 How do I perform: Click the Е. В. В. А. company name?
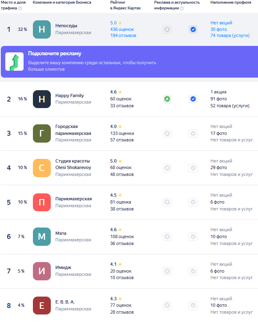coord(65,302)
